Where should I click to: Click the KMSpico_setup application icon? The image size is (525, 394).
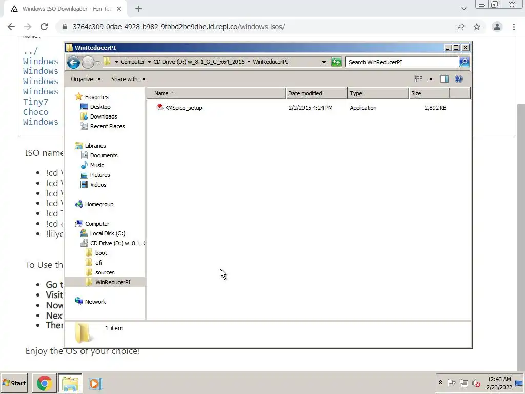[x=160, y=107]
